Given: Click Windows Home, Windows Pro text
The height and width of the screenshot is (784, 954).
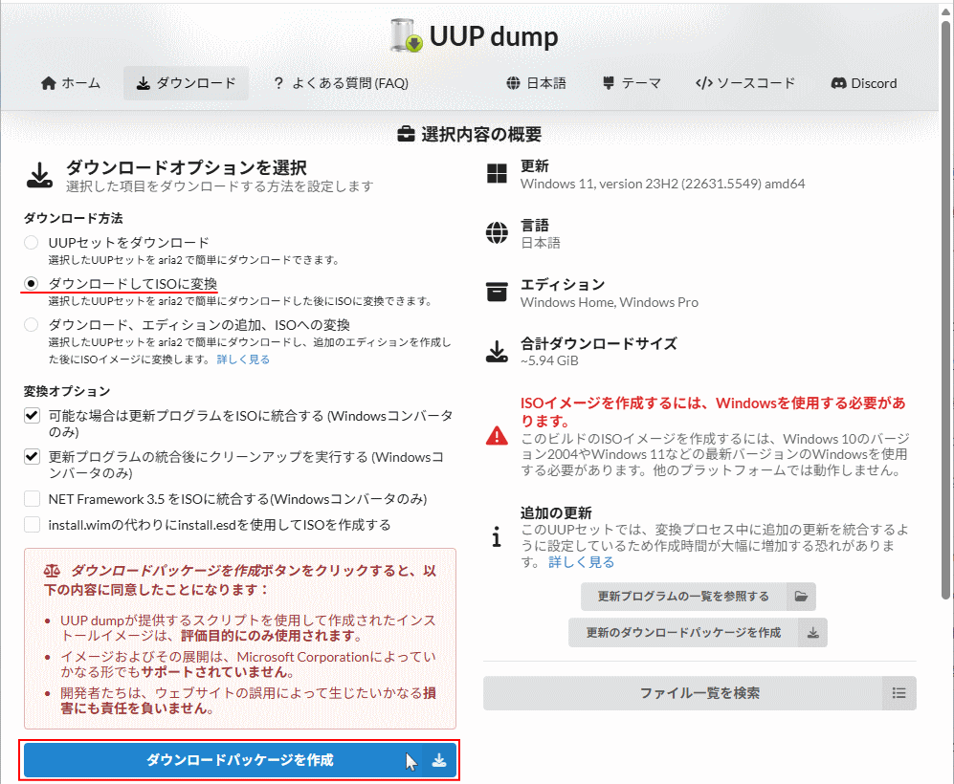Looking at the screenshot, I should click(609, 303).
